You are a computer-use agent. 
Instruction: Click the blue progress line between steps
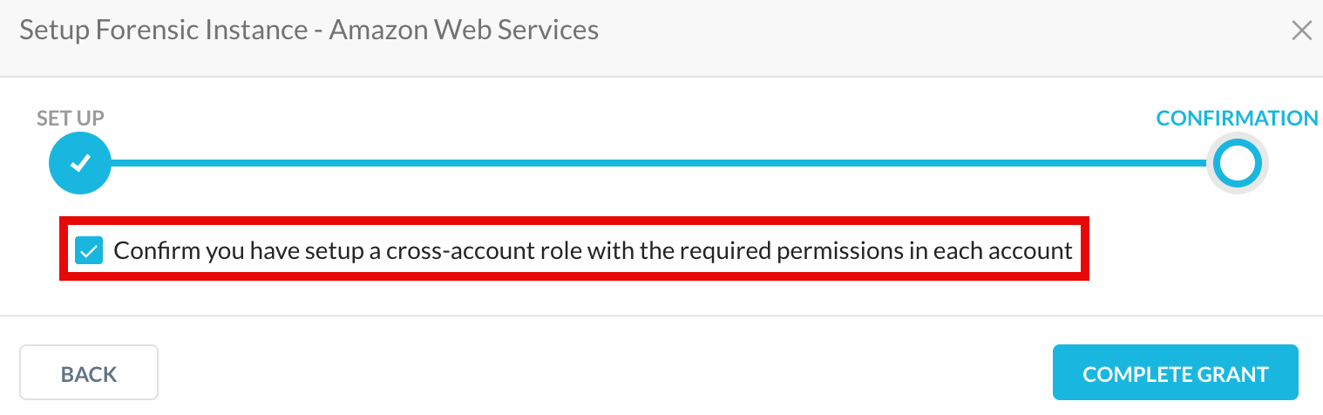coord(659,163)
